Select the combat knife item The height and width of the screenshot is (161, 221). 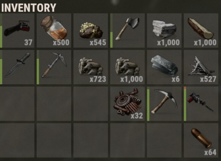pyautogui.click(x=17, y=67)
